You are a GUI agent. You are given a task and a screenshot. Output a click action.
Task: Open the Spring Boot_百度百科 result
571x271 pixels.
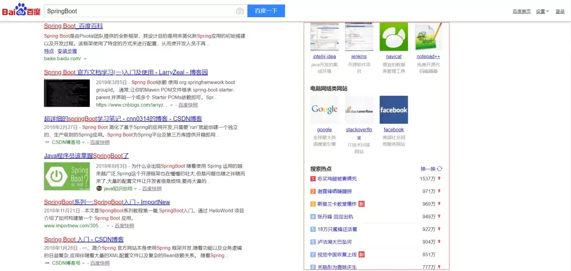74,26
